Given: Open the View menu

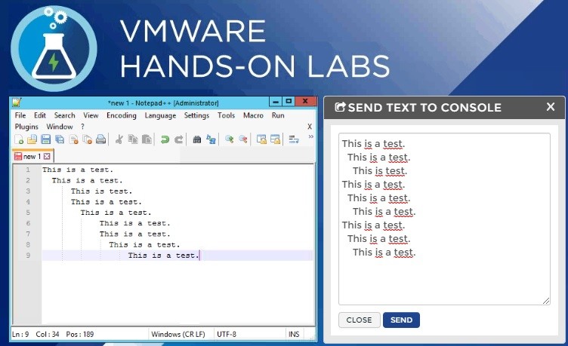Looking at the screenshot, I should pos(91,115).
